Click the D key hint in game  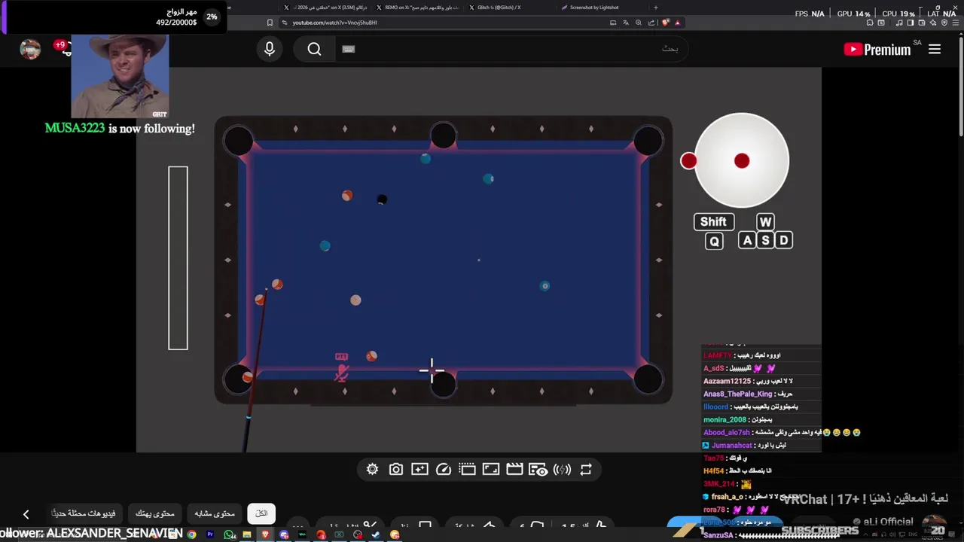point(783,240)
